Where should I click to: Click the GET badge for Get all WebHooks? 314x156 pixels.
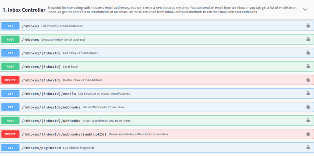click(11, 107)
